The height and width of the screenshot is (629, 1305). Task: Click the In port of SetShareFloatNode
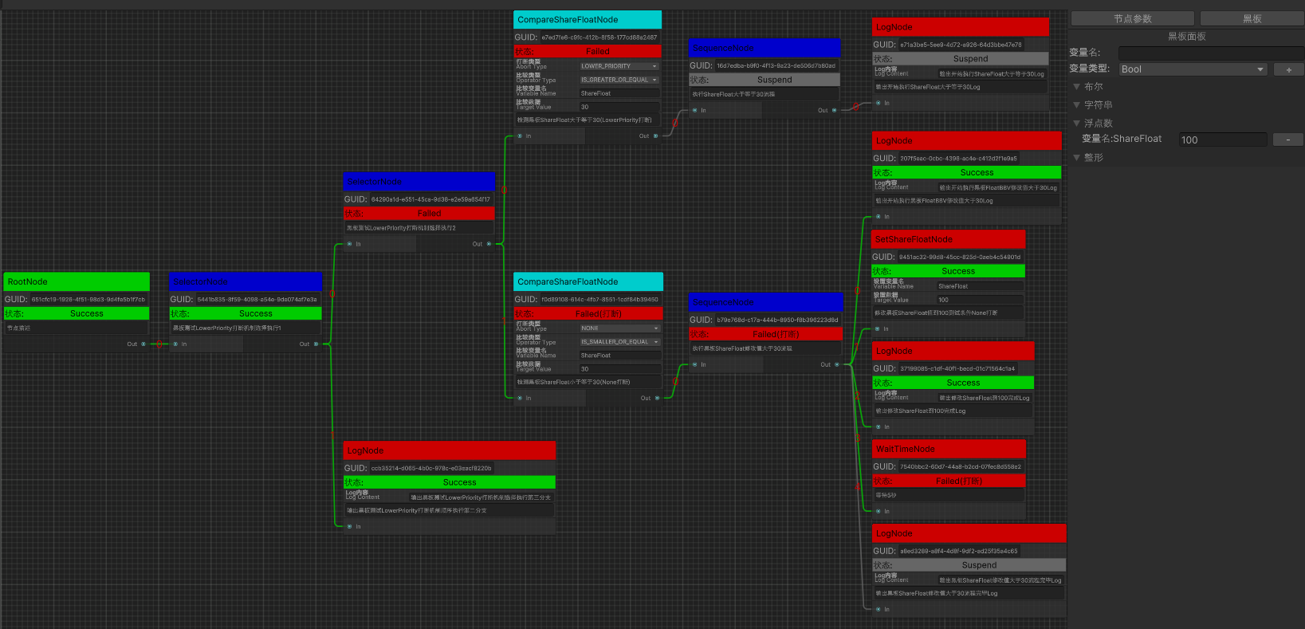coord(879,328)
